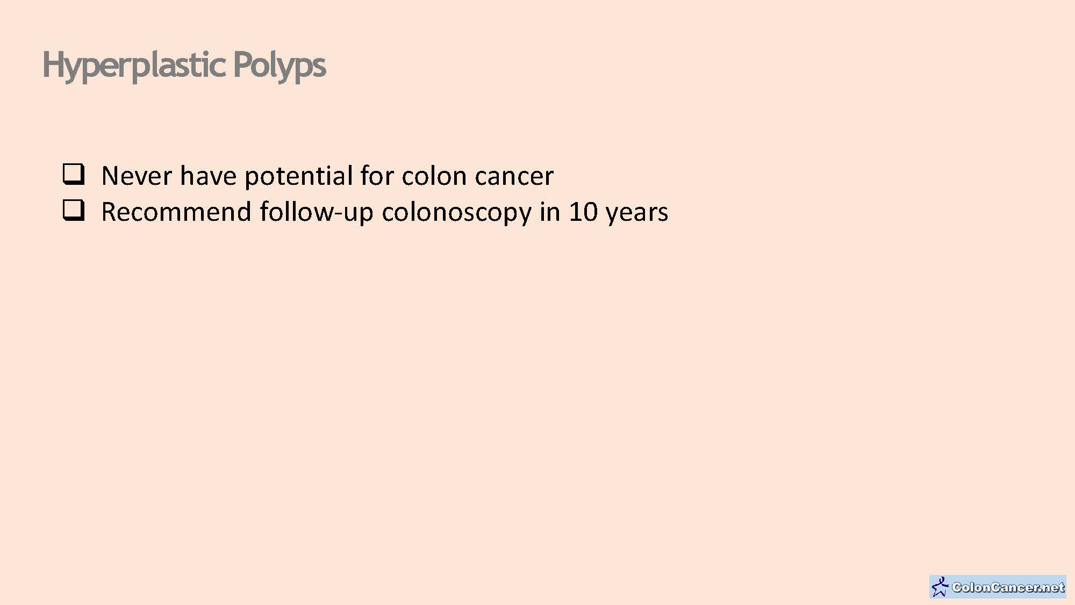
Task: Click the word 'Recommend' in second bullet
Action: pos(176,212)
